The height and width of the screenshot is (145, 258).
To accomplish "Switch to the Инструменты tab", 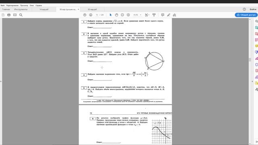I will [x=21, y=9].
